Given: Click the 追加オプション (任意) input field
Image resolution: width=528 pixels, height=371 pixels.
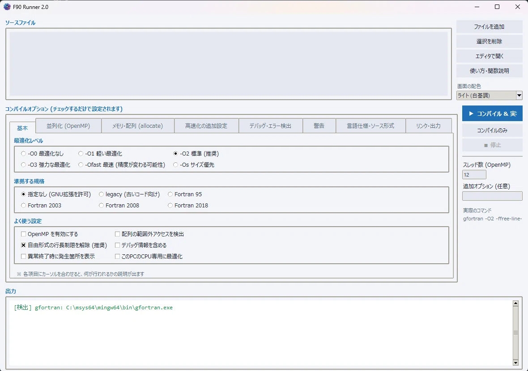Looking at the screenshot, I should point(492,196).
